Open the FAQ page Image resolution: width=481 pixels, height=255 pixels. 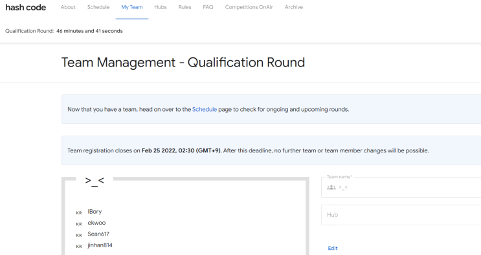click(208, 7)
